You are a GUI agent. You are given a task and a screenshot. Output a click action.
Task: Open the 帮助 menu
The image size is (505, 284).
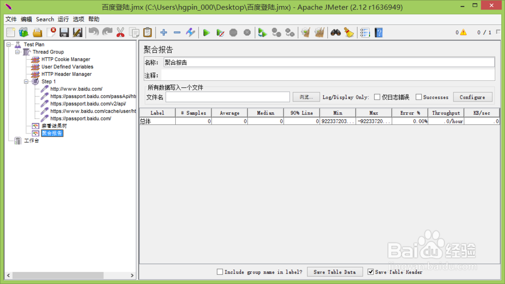pyautogui.click(x=94, y=19)
